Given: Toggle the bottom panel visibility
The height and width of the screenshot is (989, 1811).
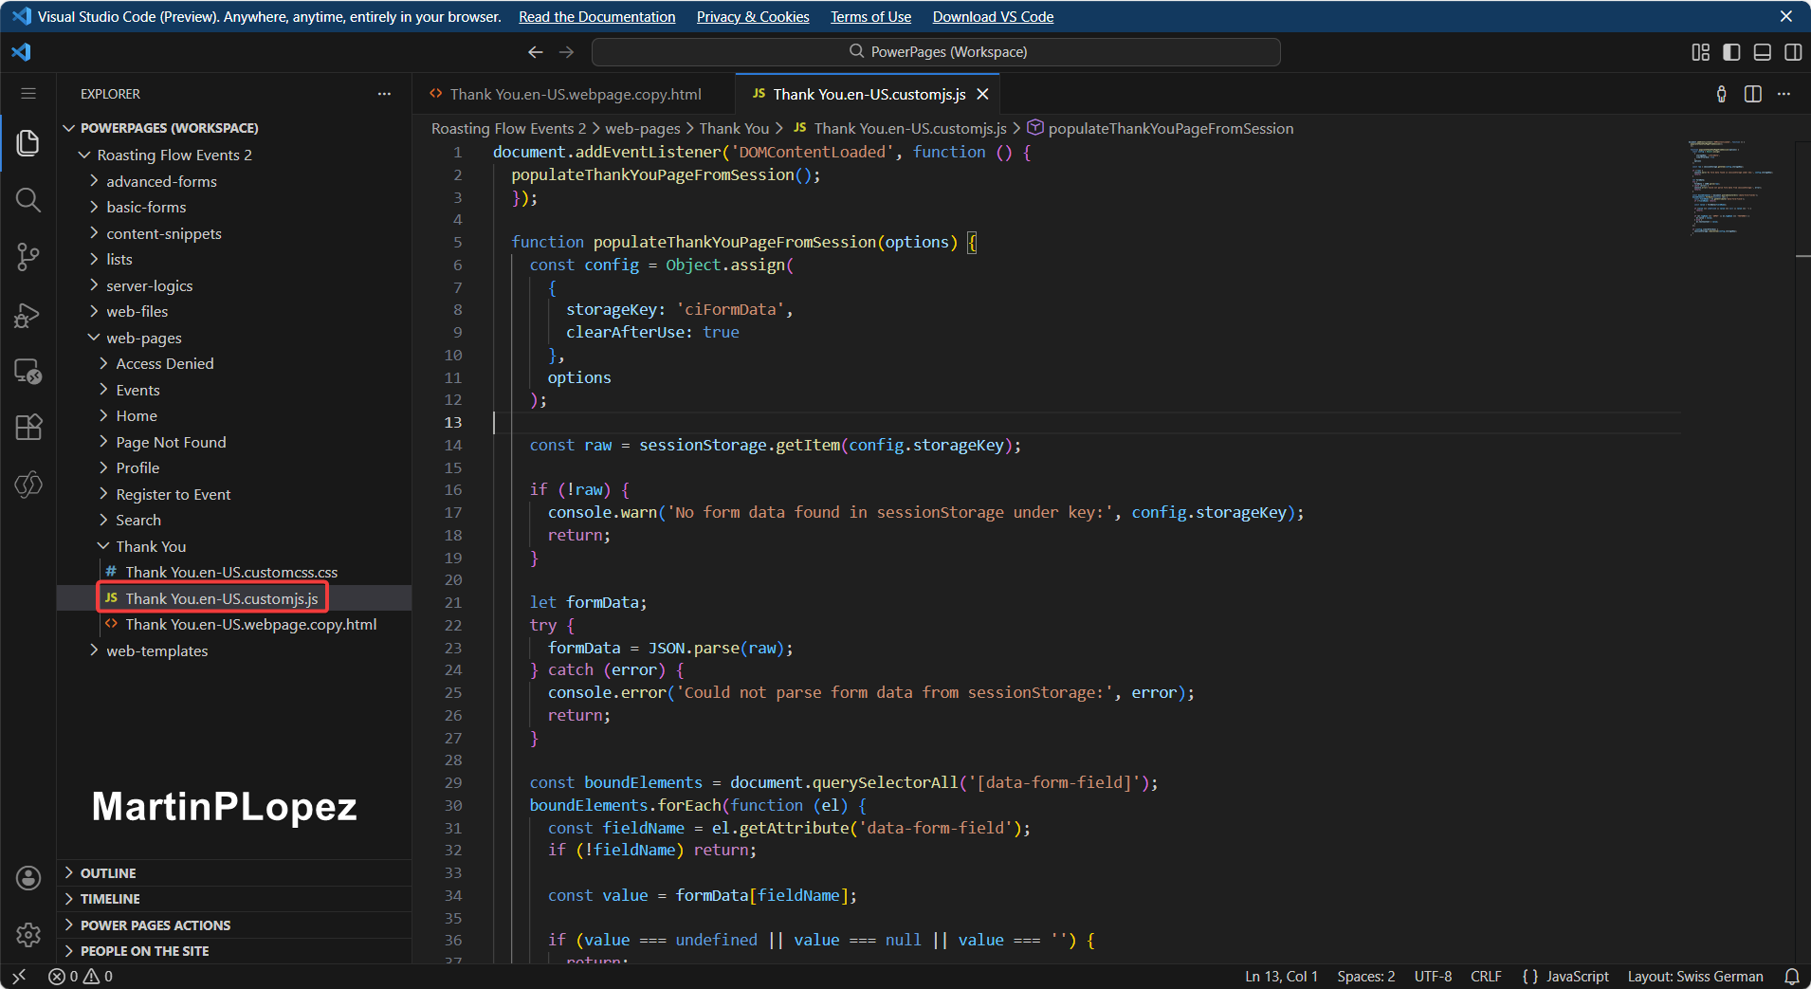Looking at the screenshot, I should [x=1764, y=52].
